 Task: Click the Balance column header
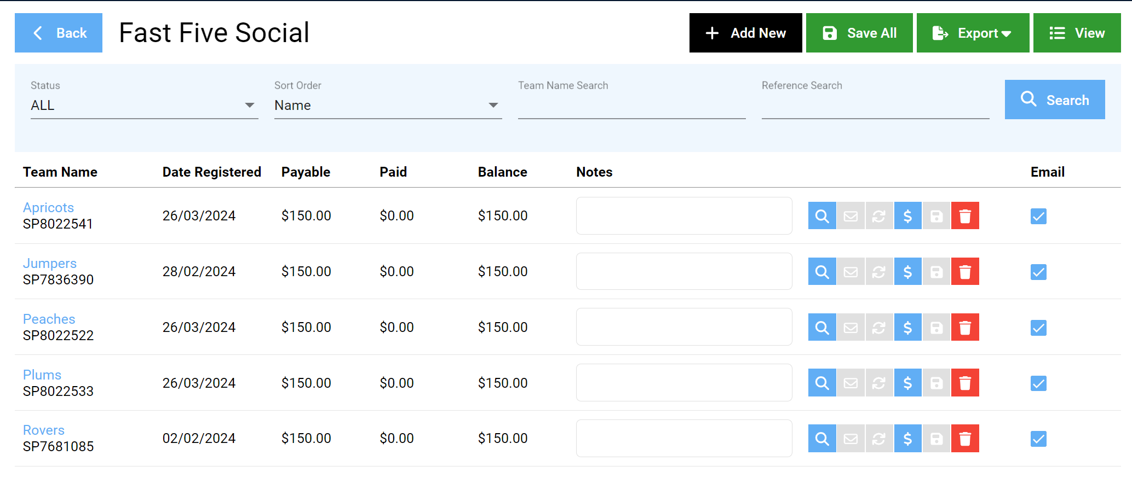click(x=502, y=172)
